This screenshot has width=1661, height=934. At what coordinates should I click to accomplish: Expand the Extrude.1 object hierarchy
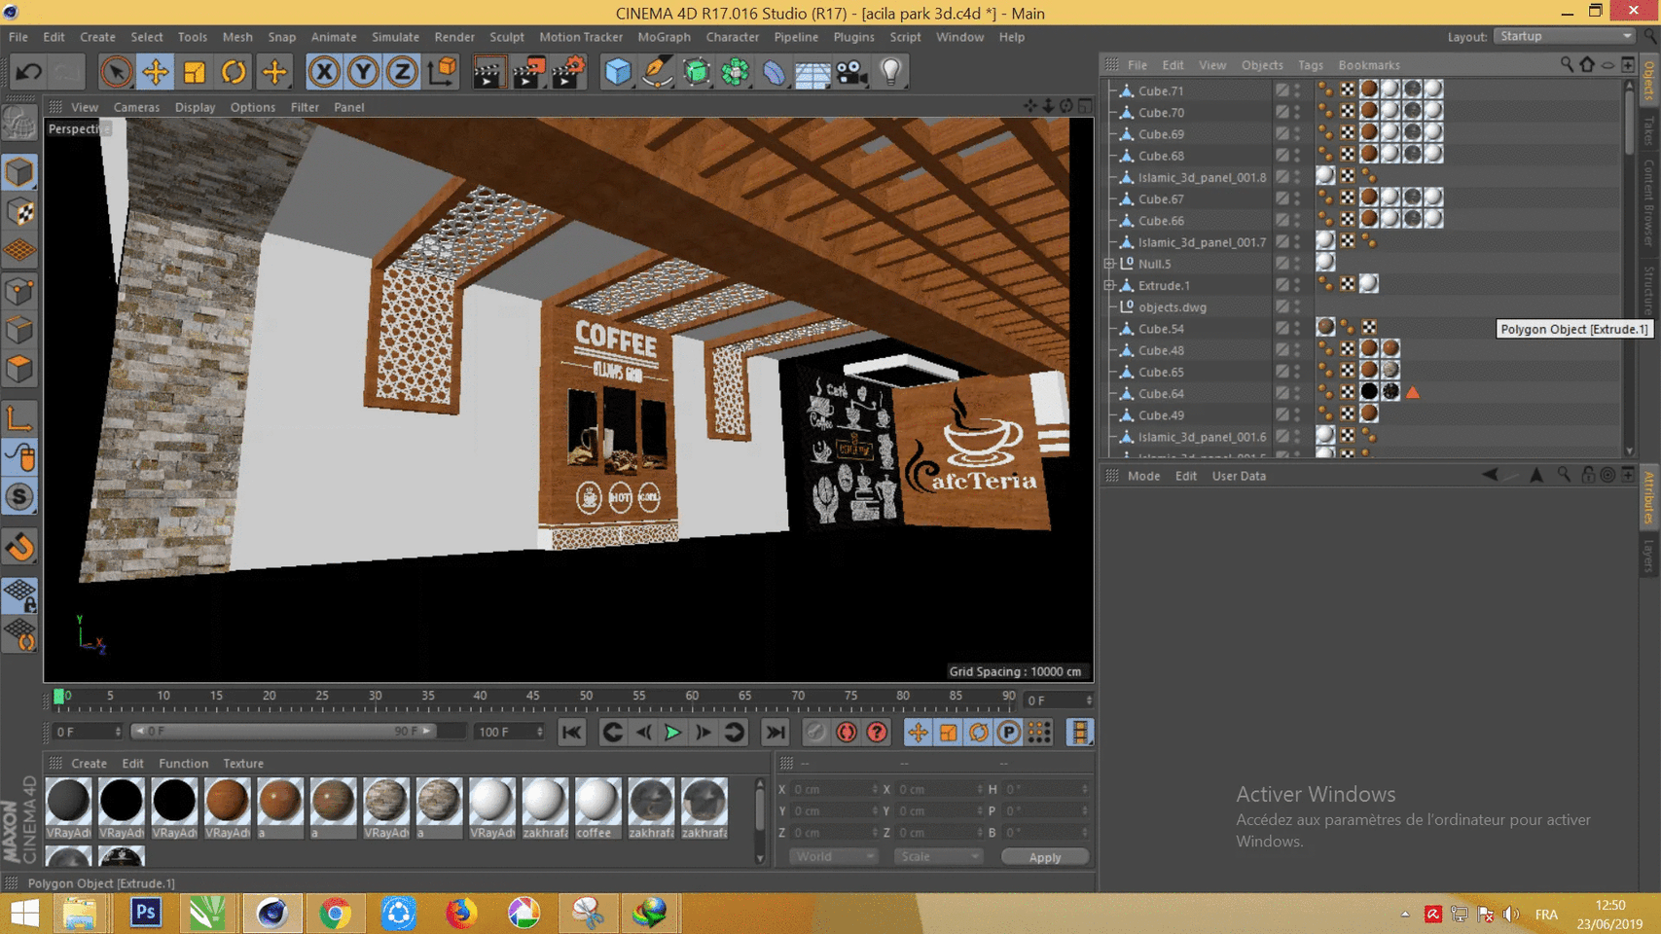point(1109,285)
